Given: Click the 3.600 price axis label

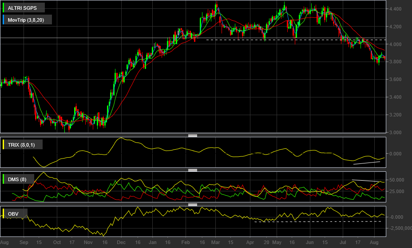Looking at the screenshot, I should point(395,79).
